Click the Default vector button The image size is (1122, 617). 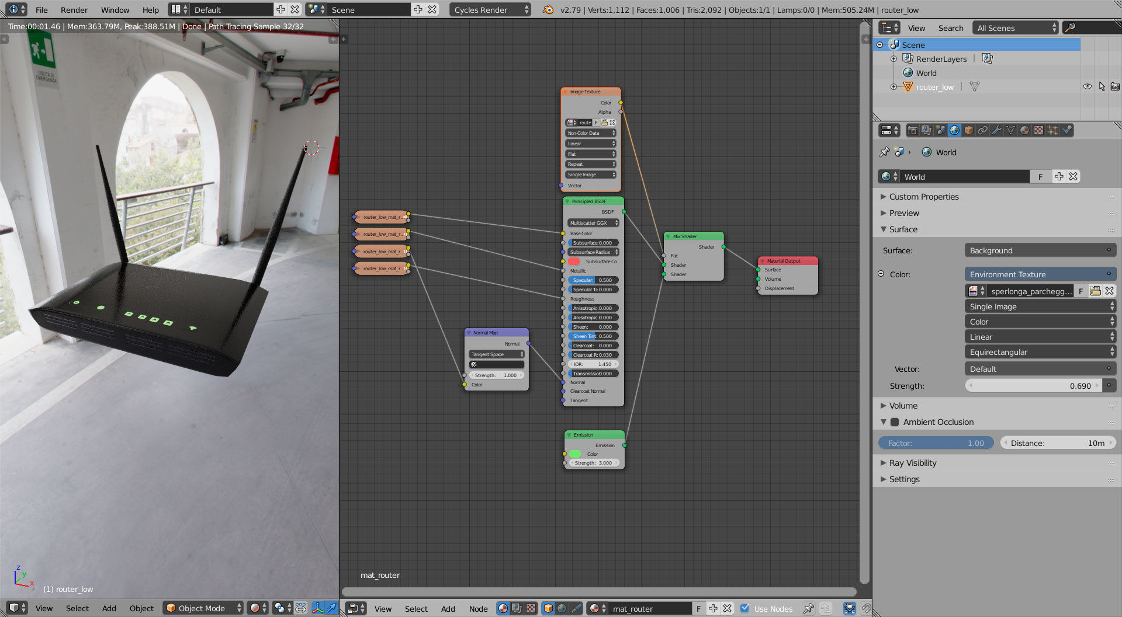click(x=1040, y=369)
